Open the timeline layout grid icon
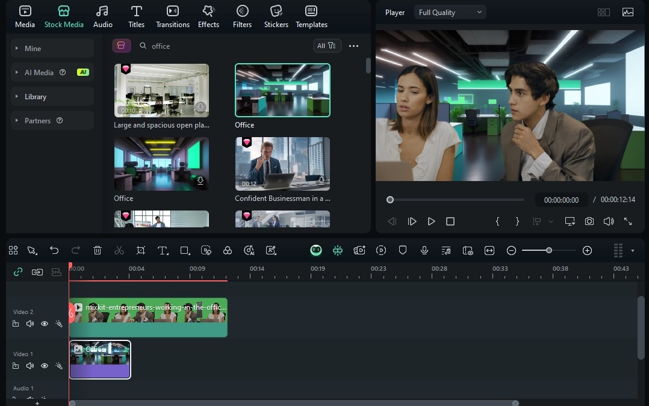This screenshot has height=406, width=649. pos(13,250)
